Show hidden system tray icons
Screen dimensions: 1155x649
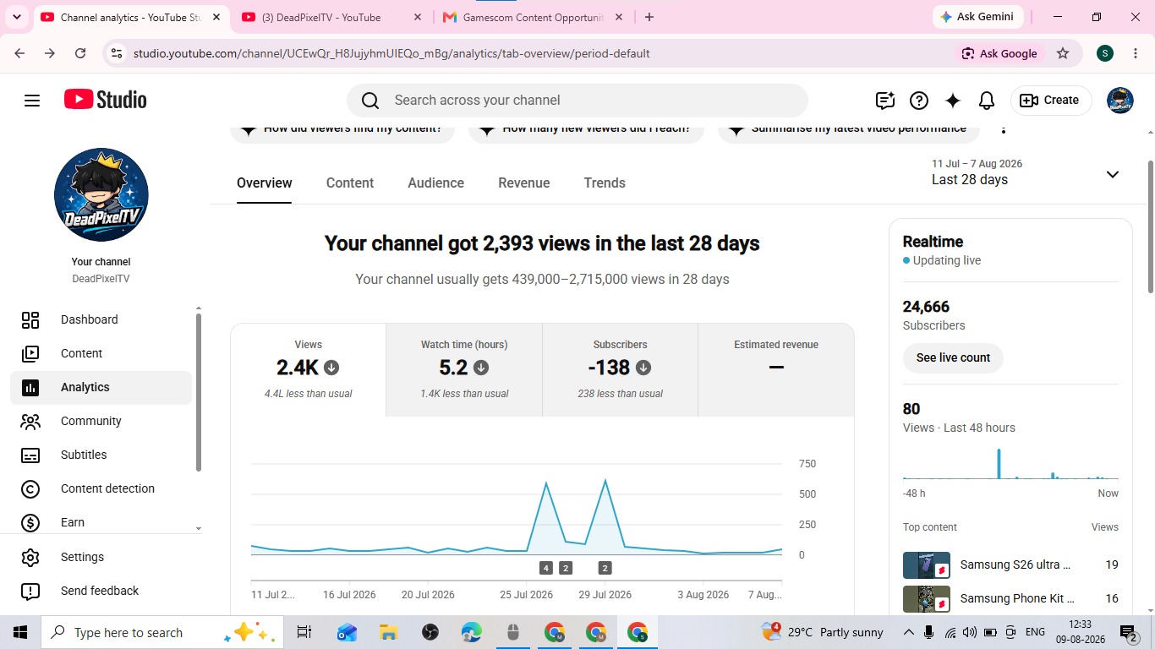click(909, 632)
